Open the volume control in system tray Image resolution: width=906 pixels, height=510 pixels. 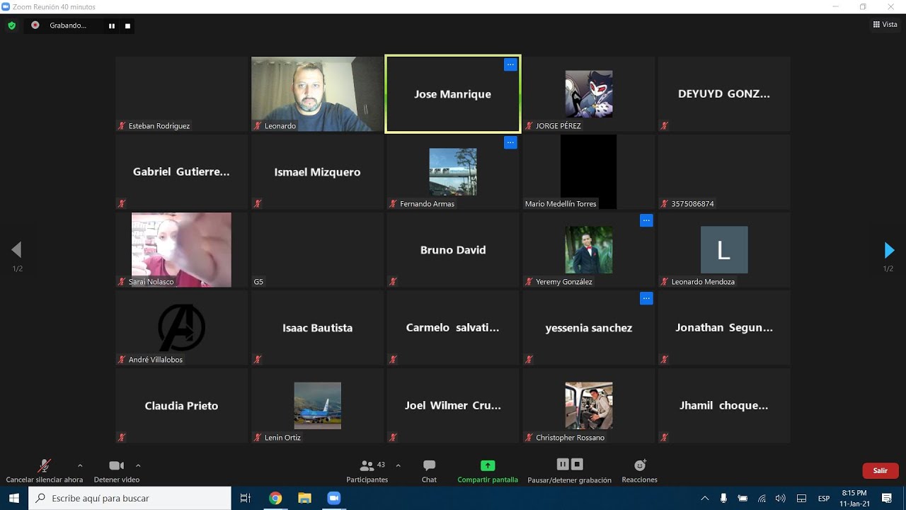click(780, 498)
